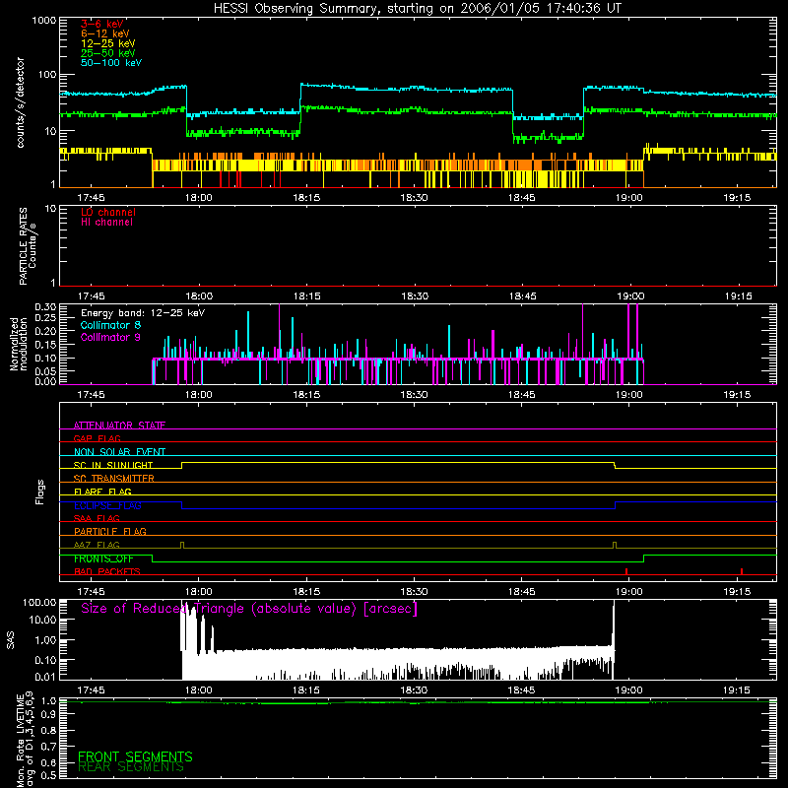Select the GAP_FLAG label

coord(97,438)
